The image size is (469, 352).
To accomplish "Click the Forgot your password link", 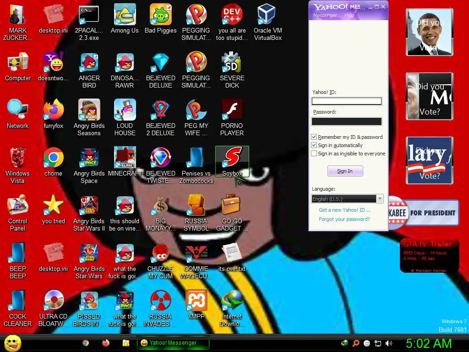I will tap(344, 219).
